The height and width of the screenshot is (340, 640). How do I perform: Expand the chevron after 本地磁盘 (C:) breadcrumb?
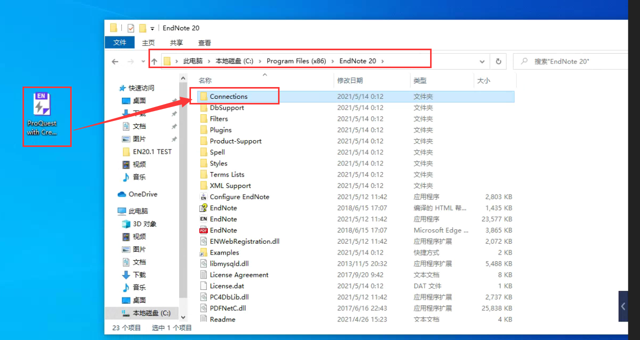tap(260, 61)
